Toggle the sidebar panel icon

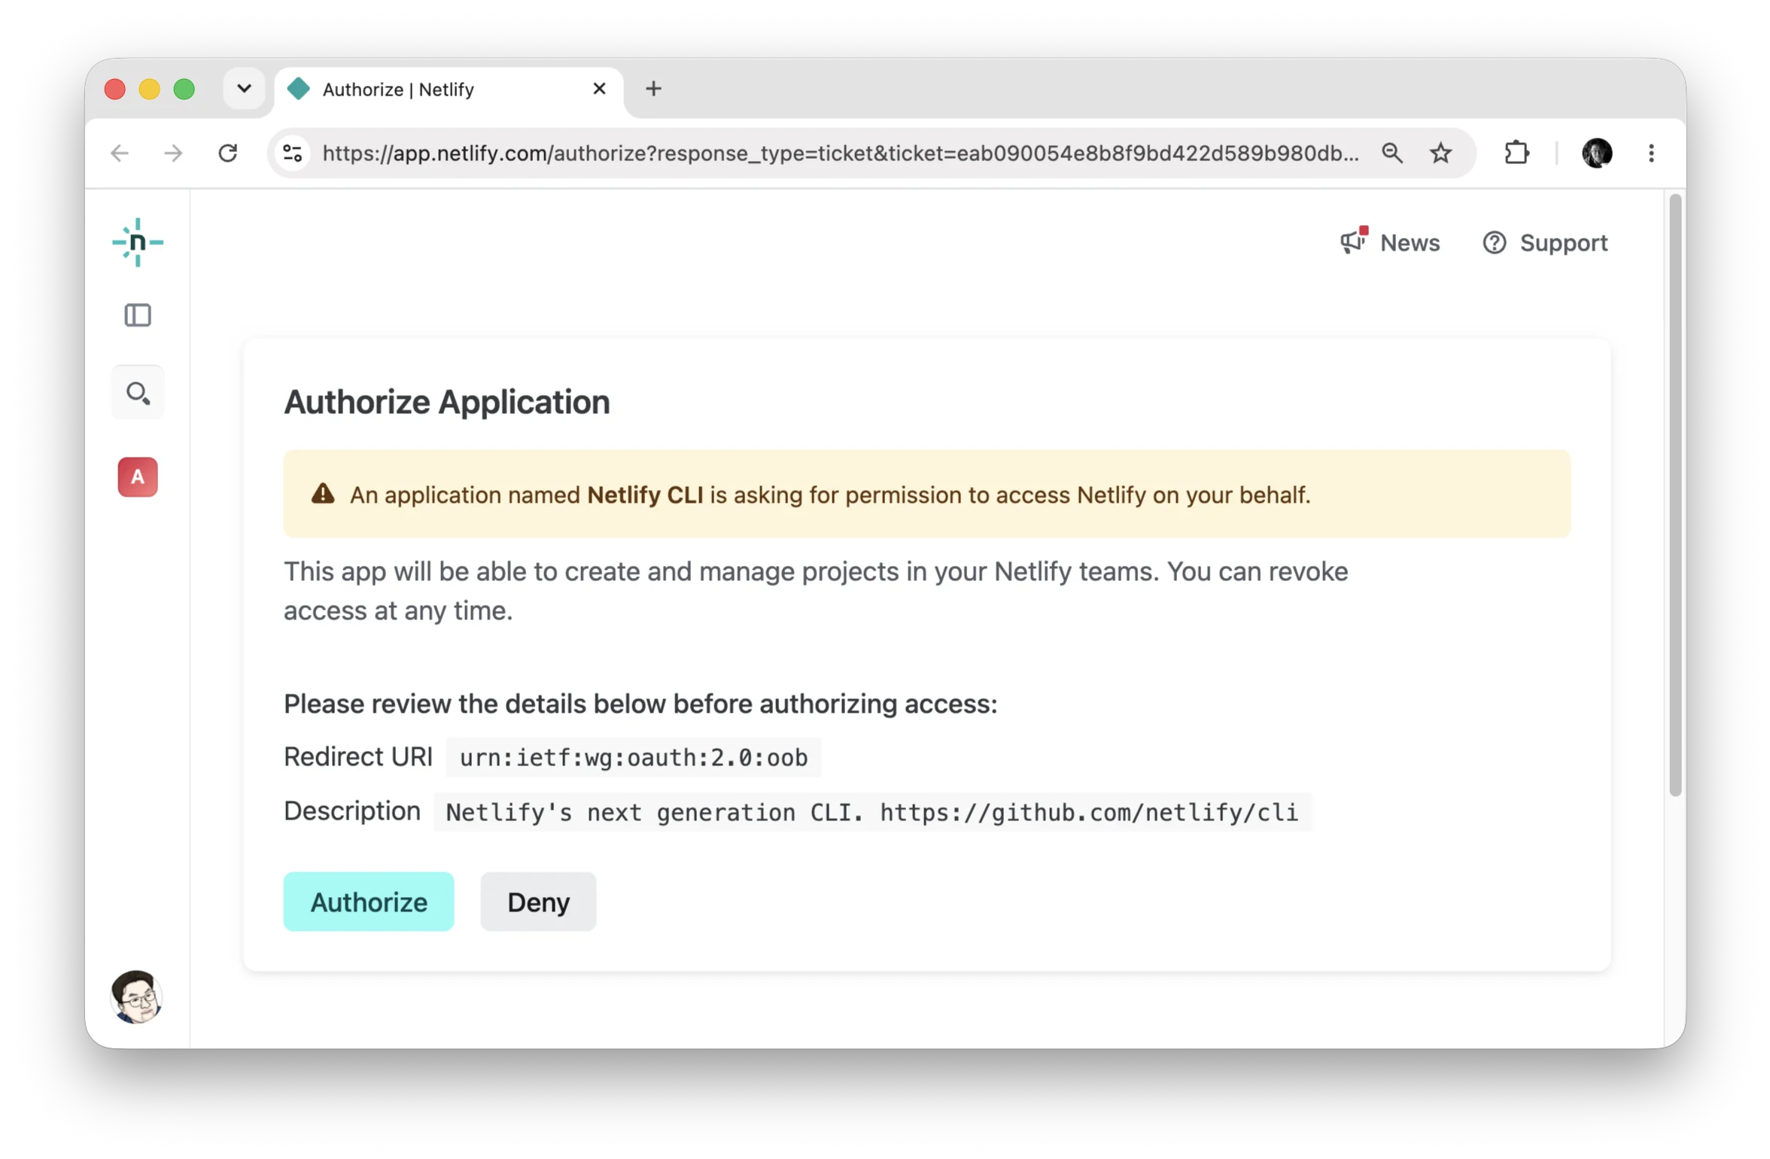click(138, 315)
